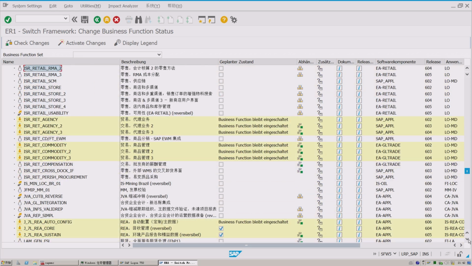The height and width of the screenshot is (266, 472).
Task: Click the Create New Session window icon
Action: 201,20
